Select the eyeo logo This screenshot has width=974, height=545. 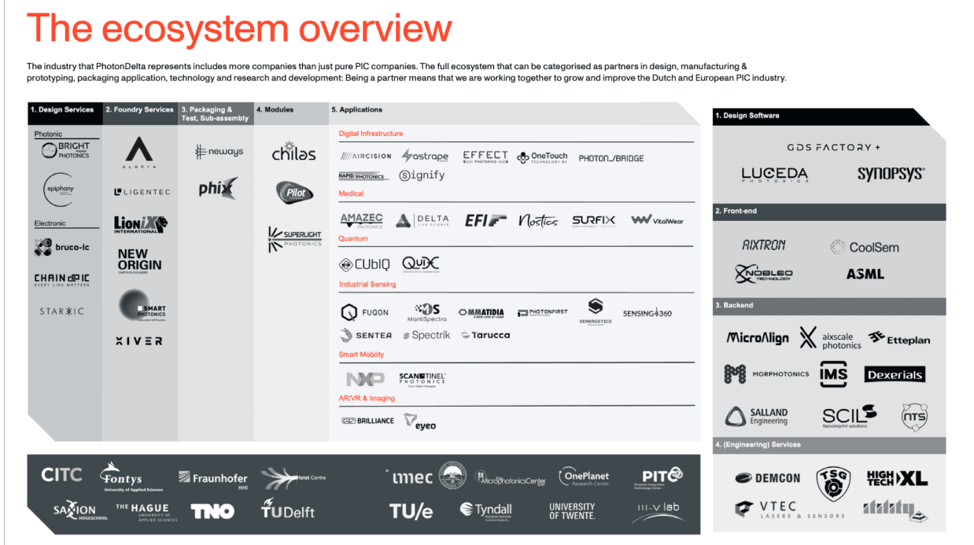click(x=420, y=422)
